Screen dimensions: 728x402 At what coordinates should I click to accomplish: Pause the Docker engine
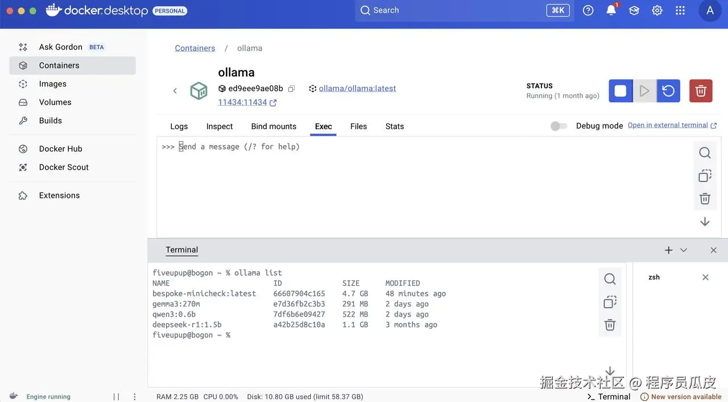point(116,397)
